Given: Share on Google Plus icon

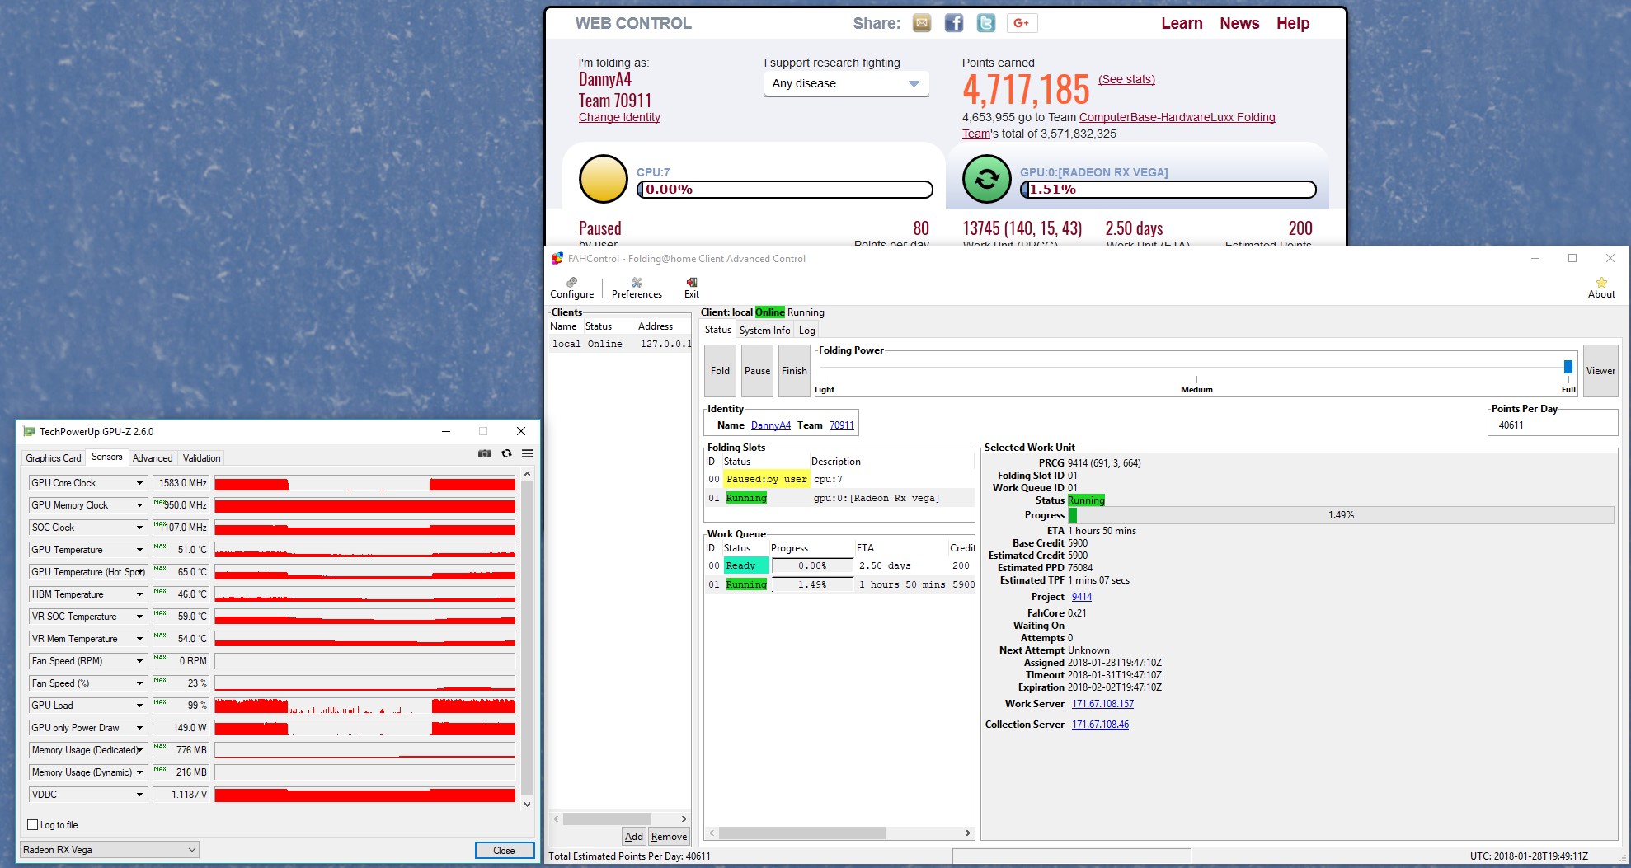Looking at the screenshot, I should [x=1022, y=23].
